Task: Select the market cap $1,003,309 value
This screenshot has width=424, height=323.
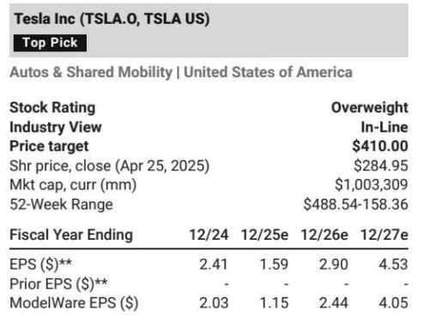Action: (x=372, y=185)
